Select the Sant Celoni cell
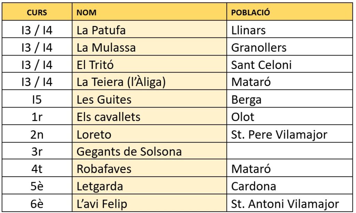The height and width of the screenshot is (213, 356). click(261, 65)
